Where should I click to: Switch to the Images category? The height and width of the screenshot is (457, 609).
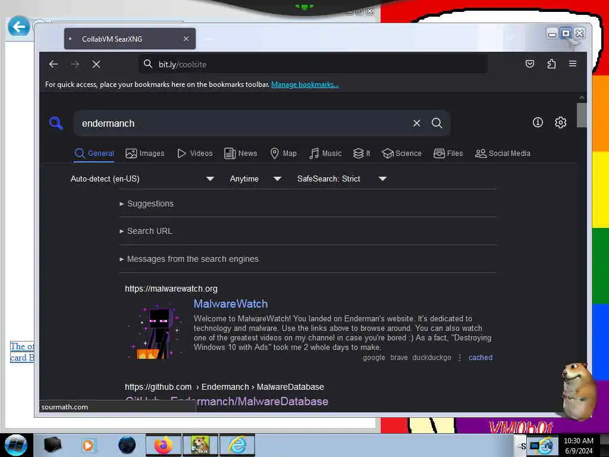[145, 154]
